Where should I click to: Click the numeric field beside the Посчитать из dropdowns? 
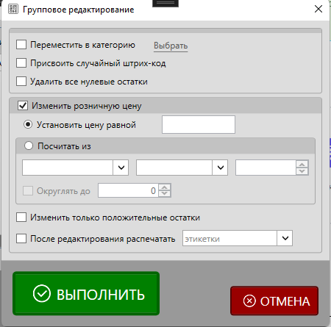coord(266,168)
